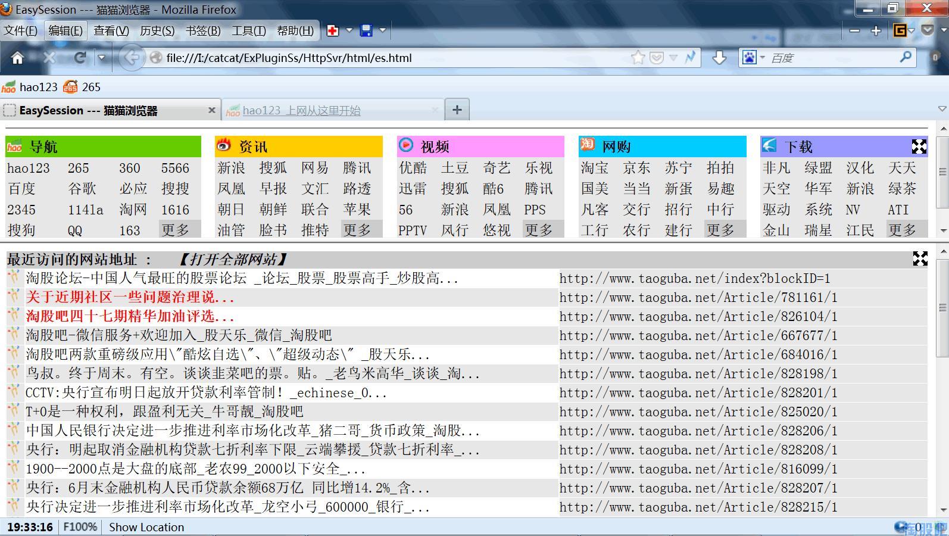Viewport: 949px width, 536px height.
Task: Reload the page with refresh icon
Action: pyautogui.click(x=80, y=58)
